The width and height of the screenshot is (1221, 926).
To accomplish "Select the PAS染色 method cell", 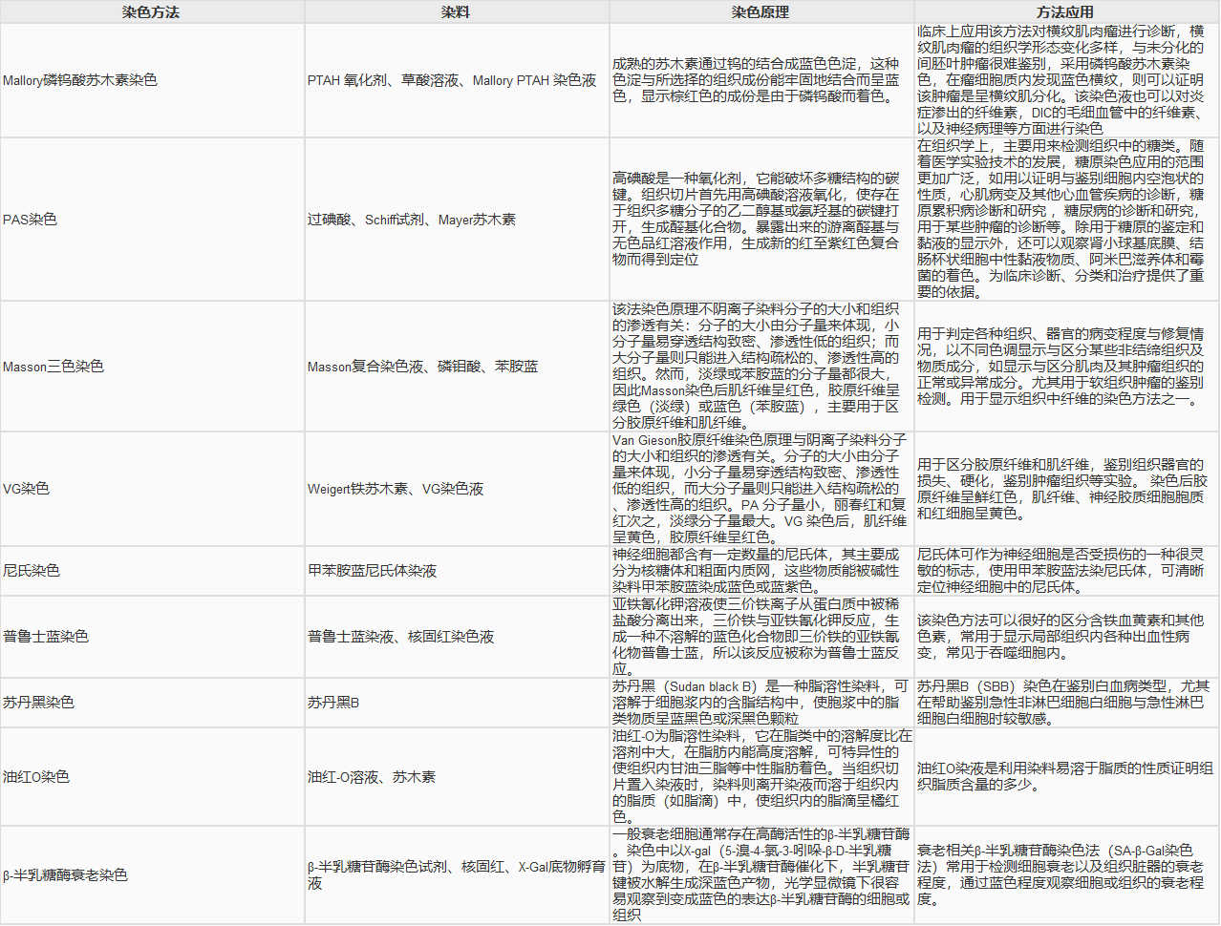I will 31,220.
